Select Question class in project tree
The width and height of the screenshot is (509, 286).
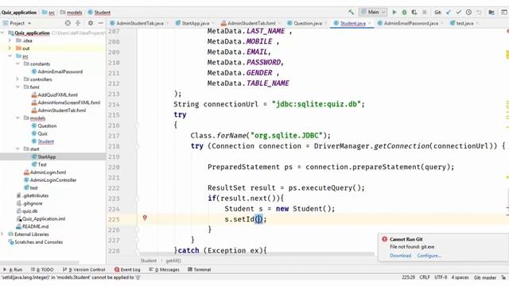click(47, 126)
